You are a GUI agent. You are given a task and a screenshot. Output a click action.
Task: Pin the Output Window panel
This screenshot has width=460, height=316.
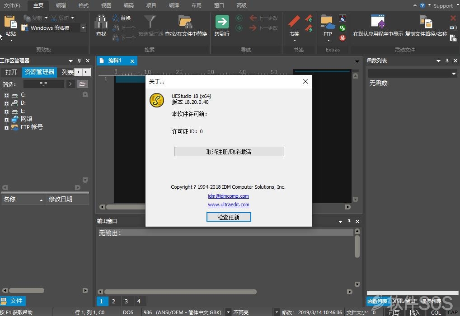349,221
